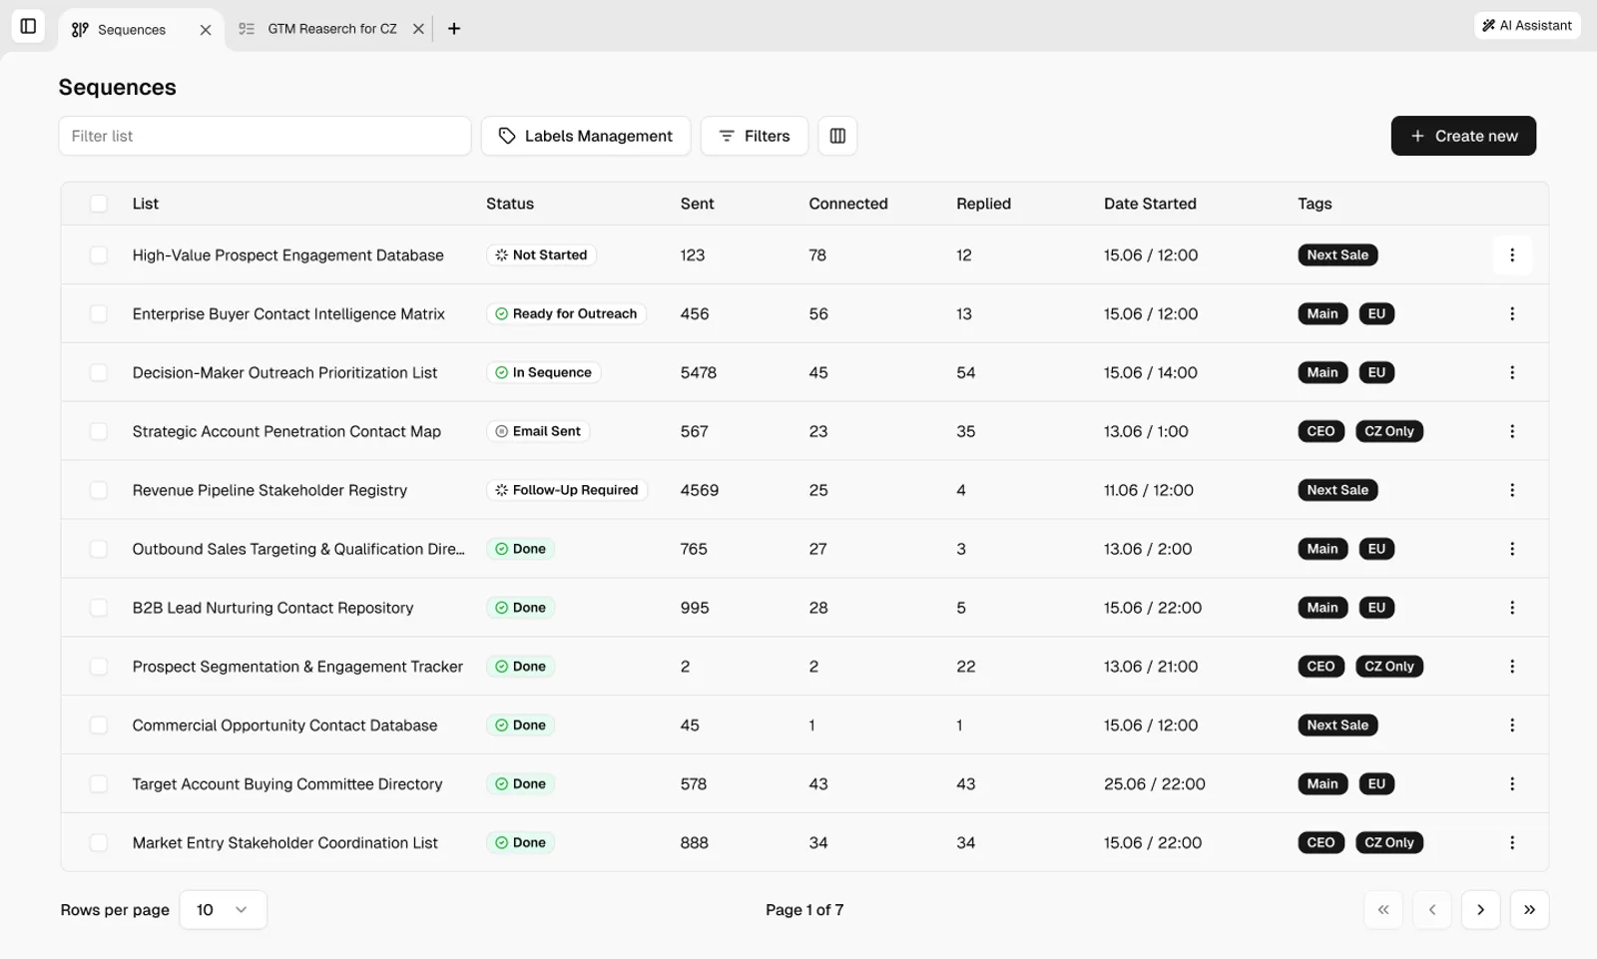Click the Create new button
This screenshot has width=1597, height=959.
(x=1463, y=136)
